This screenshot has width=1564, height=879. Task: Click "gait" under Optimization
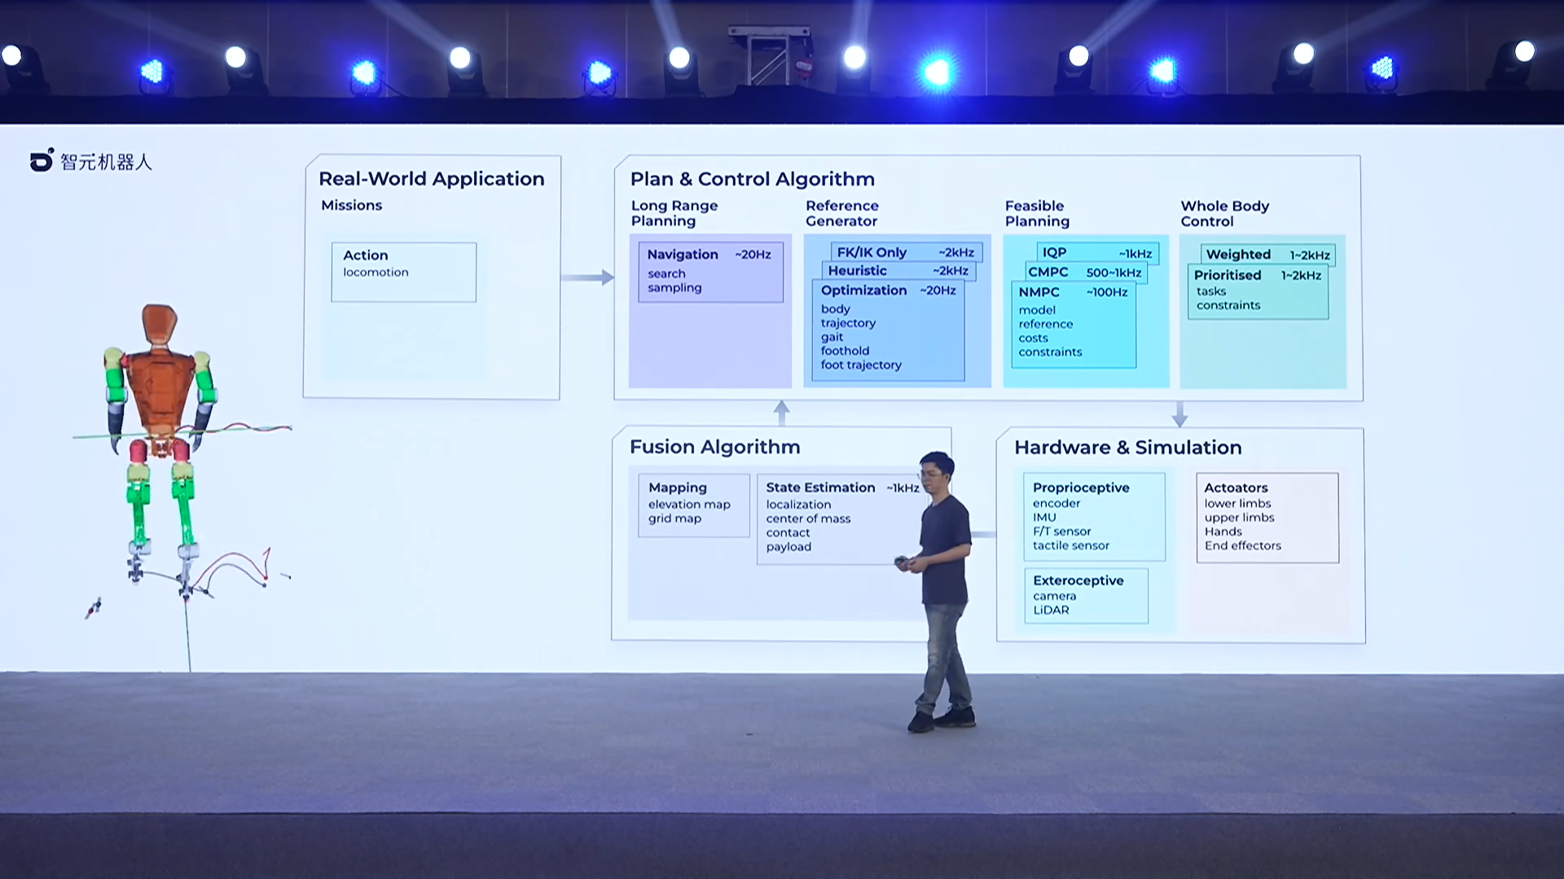tap(832, 337)
